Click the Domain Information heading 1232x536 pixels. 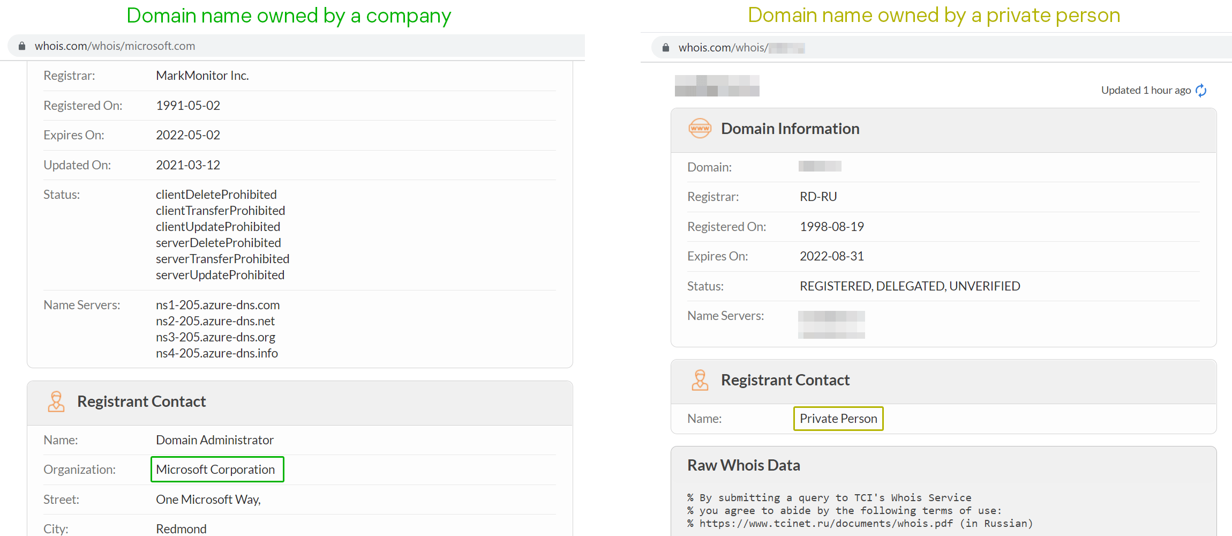[x=790, y=129]
